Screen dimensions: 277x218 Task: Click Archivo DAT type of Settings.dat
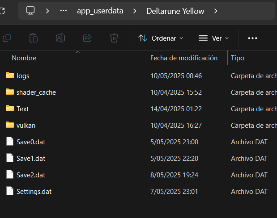pos(249,192)
